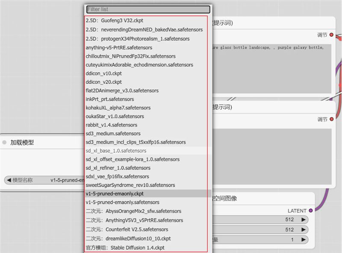Select sdxl_vae_fp16fix.safetensors entry
The height and width of the screenshot is (253, 342).
coord(117,177)
